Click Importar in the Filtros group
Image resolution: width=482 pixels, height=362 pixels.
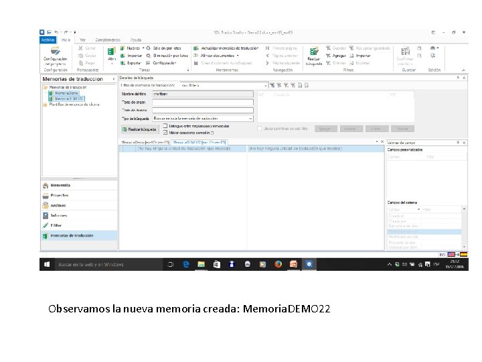(360, 56)
